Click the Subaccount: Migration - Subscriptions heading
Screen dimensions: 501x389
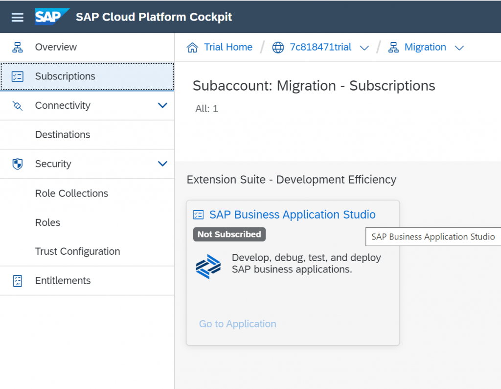(314, 86)
